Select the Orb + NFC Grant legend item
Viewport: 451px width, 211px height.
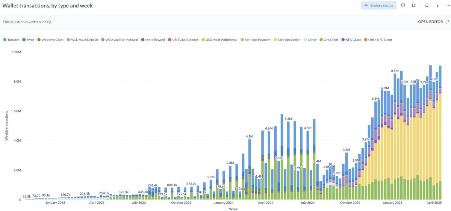click(x=378, y=40)
